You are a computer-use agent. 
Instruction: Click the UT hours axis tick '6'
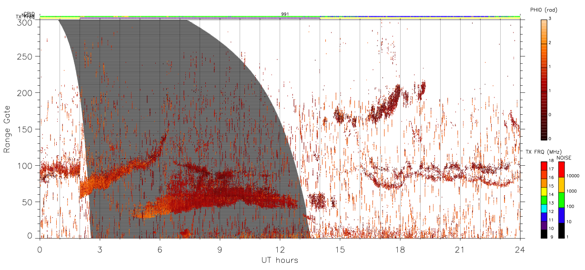pyautogui.click(x=160, y=249)
